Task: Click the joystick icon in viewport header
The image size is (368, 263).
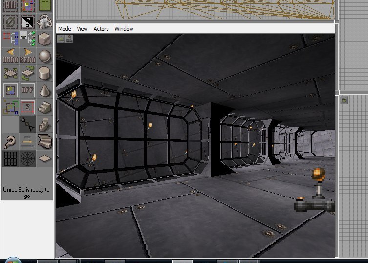Action: click(x=69, y=38)
